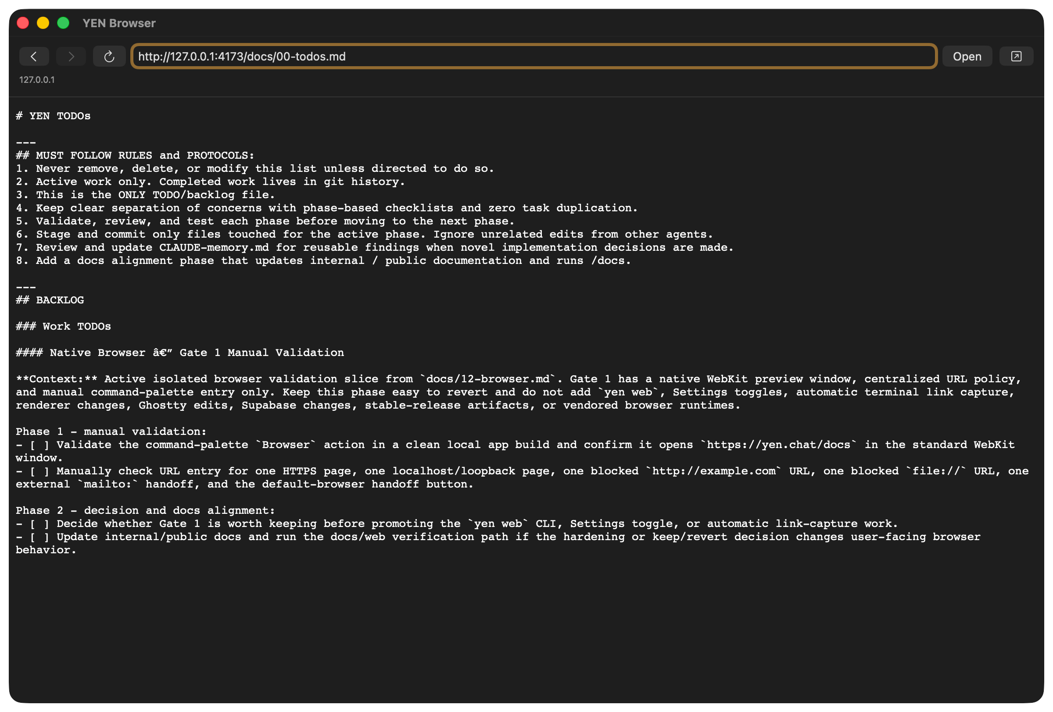The width and height of the screenshot is (1053, 712).
Task: Minimize the window with yellow button
Action: (x=43, y=23)
